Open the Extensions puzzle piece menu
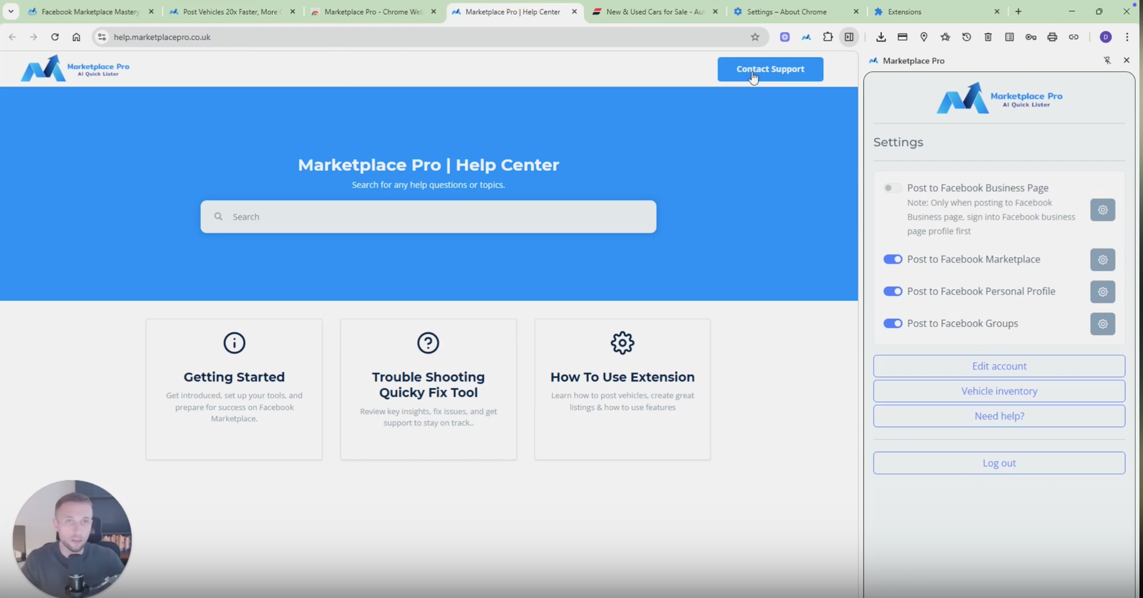Viewport: 1143px width, 598px height. pos(827,37)
